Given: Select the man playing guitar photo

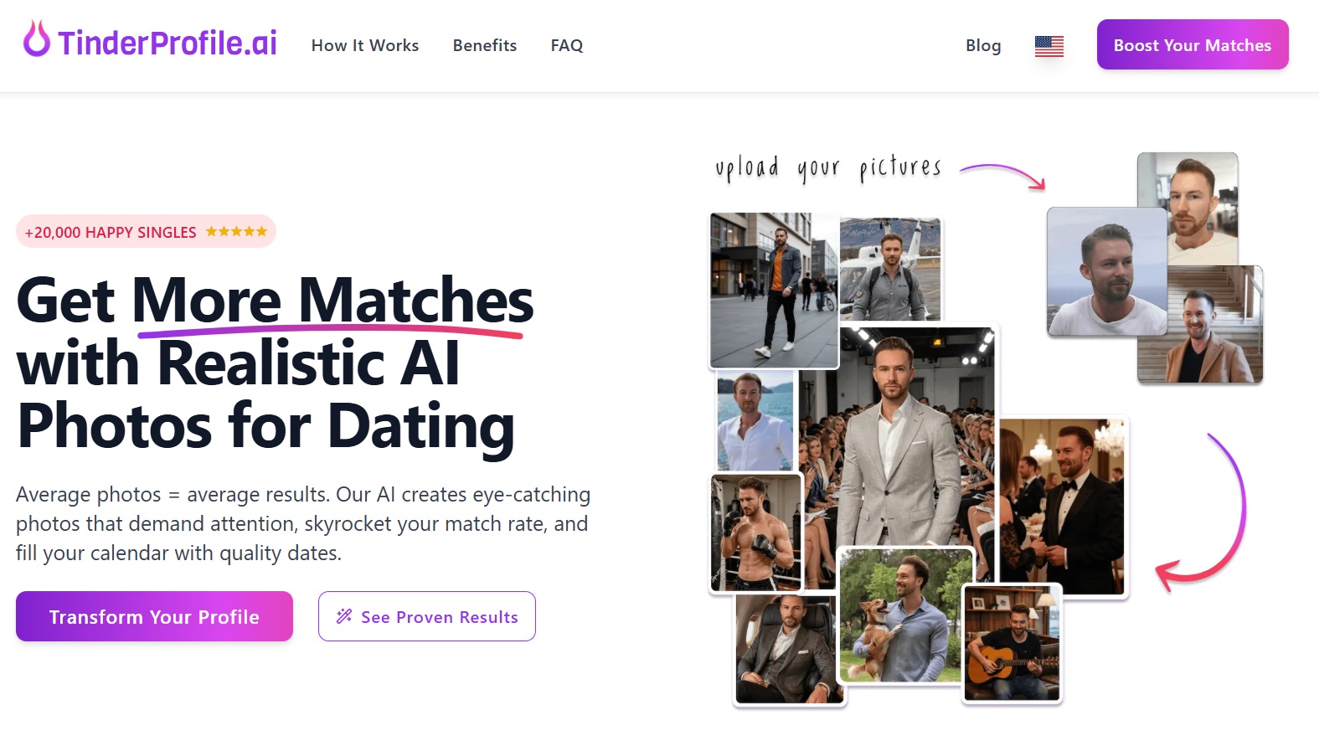Looking at the screenshot, I should click(1012, 643).
